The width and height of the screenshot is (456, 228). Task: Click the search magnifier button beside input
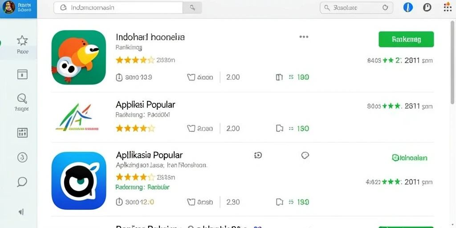pyautogui.click(x=192, y=8)
